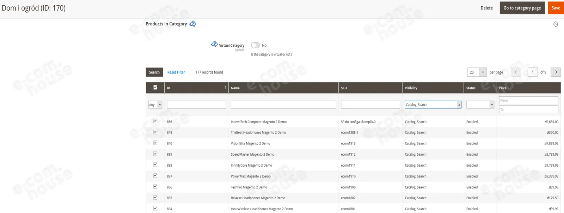
Task: Uncheck the product with ID 838
Action: [x=155, y=165]
